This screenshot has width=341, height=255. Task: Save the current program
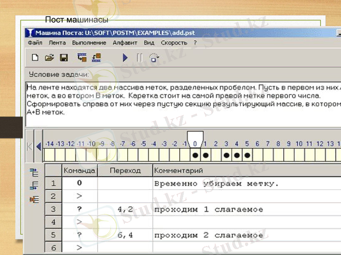(65, 57)
